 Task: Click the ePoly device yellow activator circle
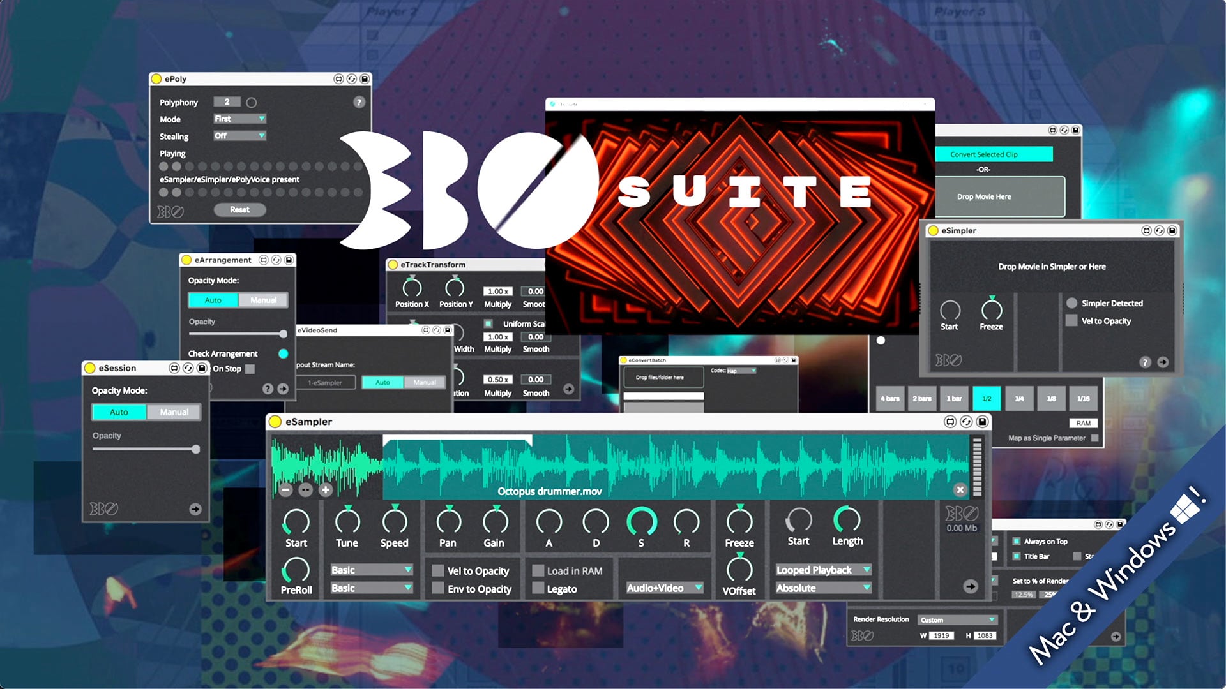click(x=156, y=79)
